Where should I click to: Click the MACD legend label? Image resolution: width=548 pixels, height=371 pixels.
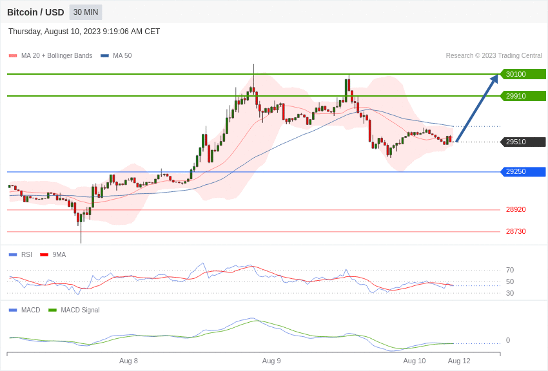[31, 310]
